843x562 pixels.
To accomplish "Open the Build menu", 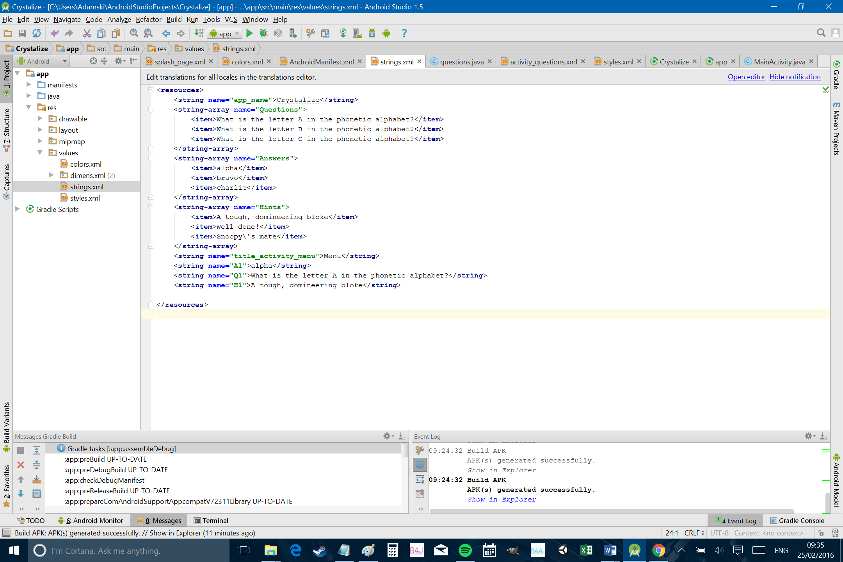I will [x=174, y=20].
